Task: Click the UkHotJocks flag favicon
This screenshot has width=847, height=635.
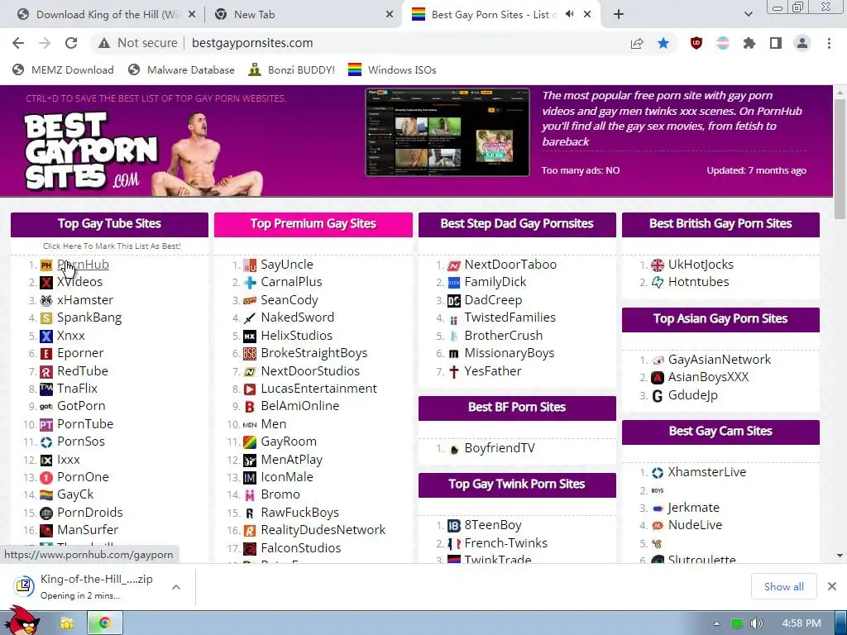Action: point(658,265)
